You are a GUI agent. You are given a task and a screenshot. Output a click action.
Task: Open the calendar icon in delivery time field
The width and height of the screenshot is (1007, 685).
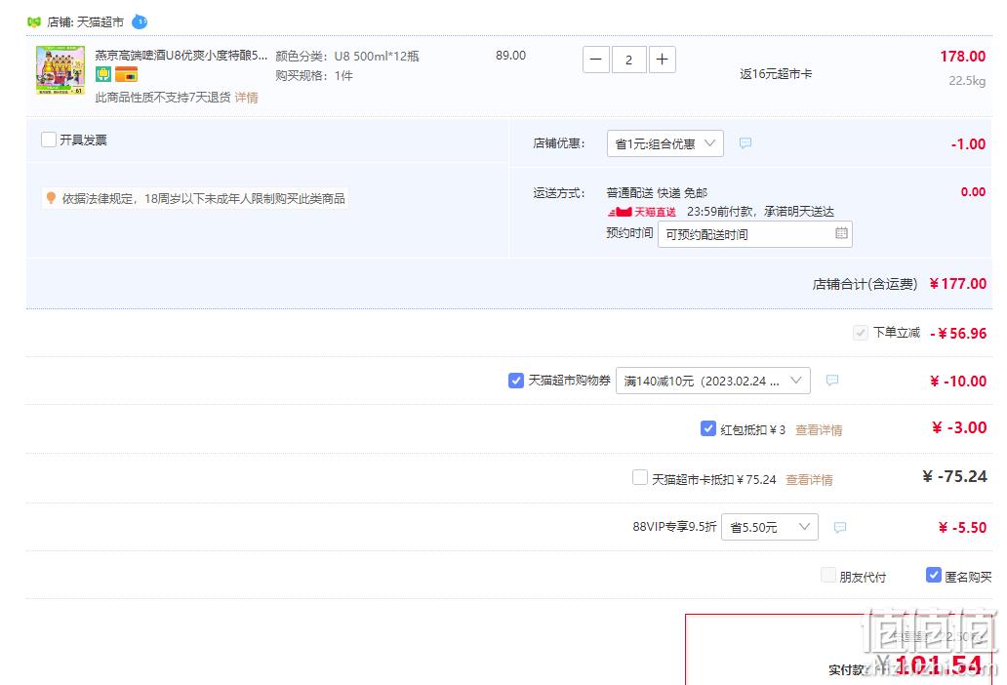tap(841, 233)
